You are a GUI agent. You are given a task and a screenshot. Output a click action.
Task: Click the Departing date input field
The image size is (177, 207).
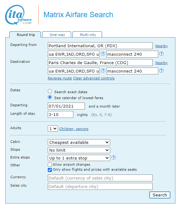66,106
